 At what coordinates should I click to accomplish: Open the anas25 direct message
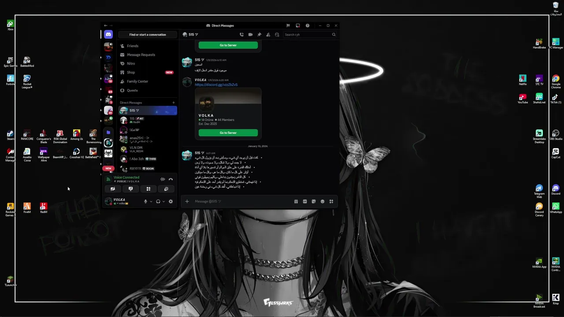click(148, 140)
